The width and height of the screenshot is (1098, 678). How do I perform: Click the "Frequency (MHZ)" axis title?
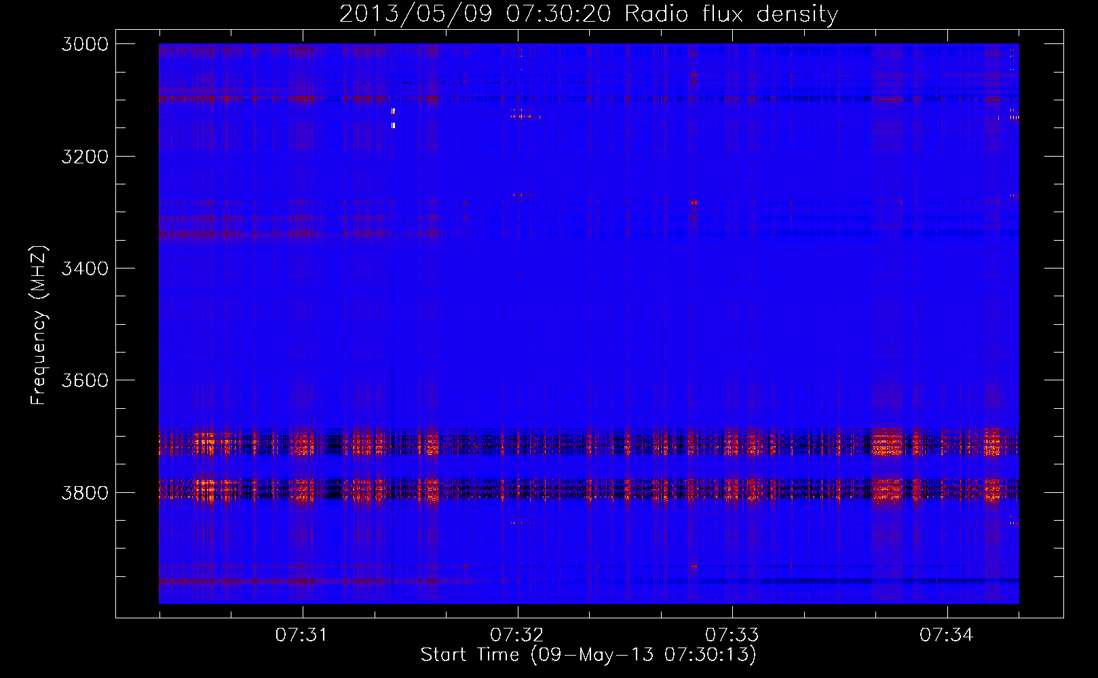click(x=39, y=325)
